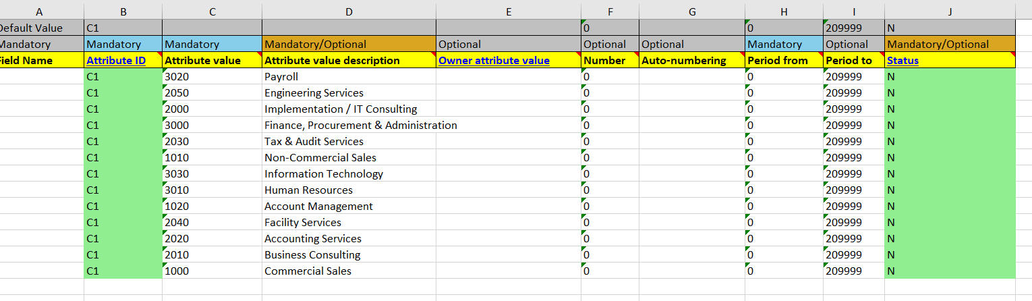This screenshot has height=301, width=1032.
Task: Select attribute value 1010 cell
Action: coord(212,157)
